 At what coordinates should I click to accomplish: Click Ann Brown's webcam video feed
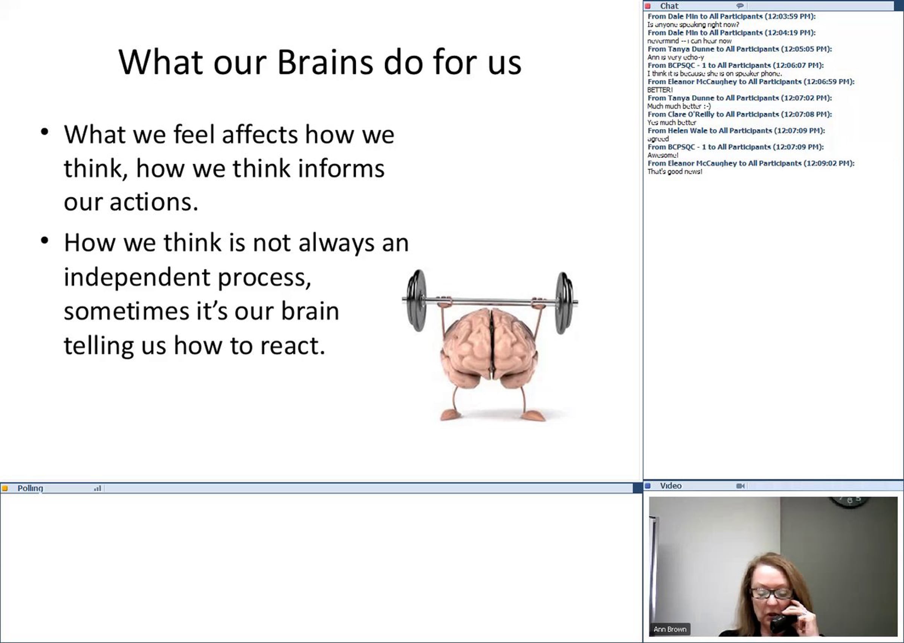point(773,566)
